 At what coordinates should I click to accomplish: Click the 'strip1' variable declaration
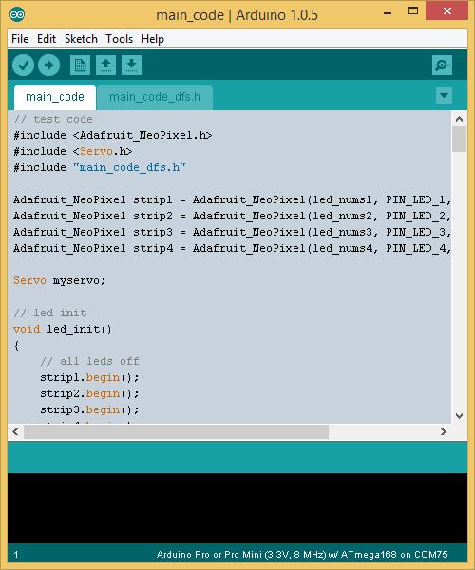click(152, 199)
